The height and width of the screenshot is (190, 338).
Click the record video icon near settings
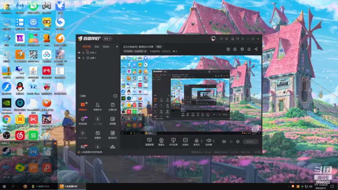coord(224,141)
